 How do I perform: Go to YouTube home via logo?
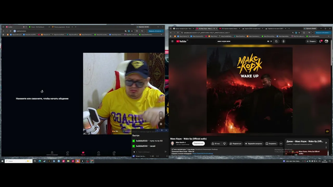181,41
